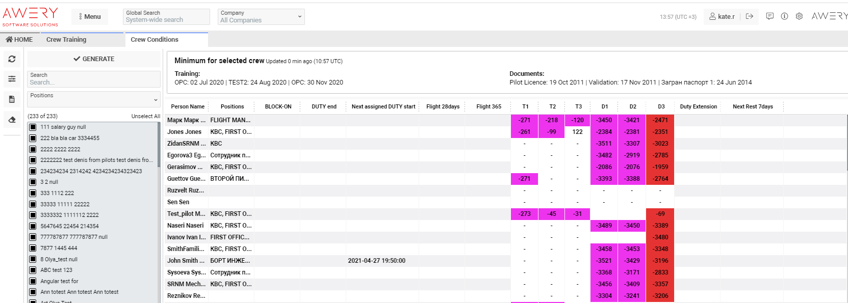
Task: Click the logout arrow icon
Action: coord(749,16)
